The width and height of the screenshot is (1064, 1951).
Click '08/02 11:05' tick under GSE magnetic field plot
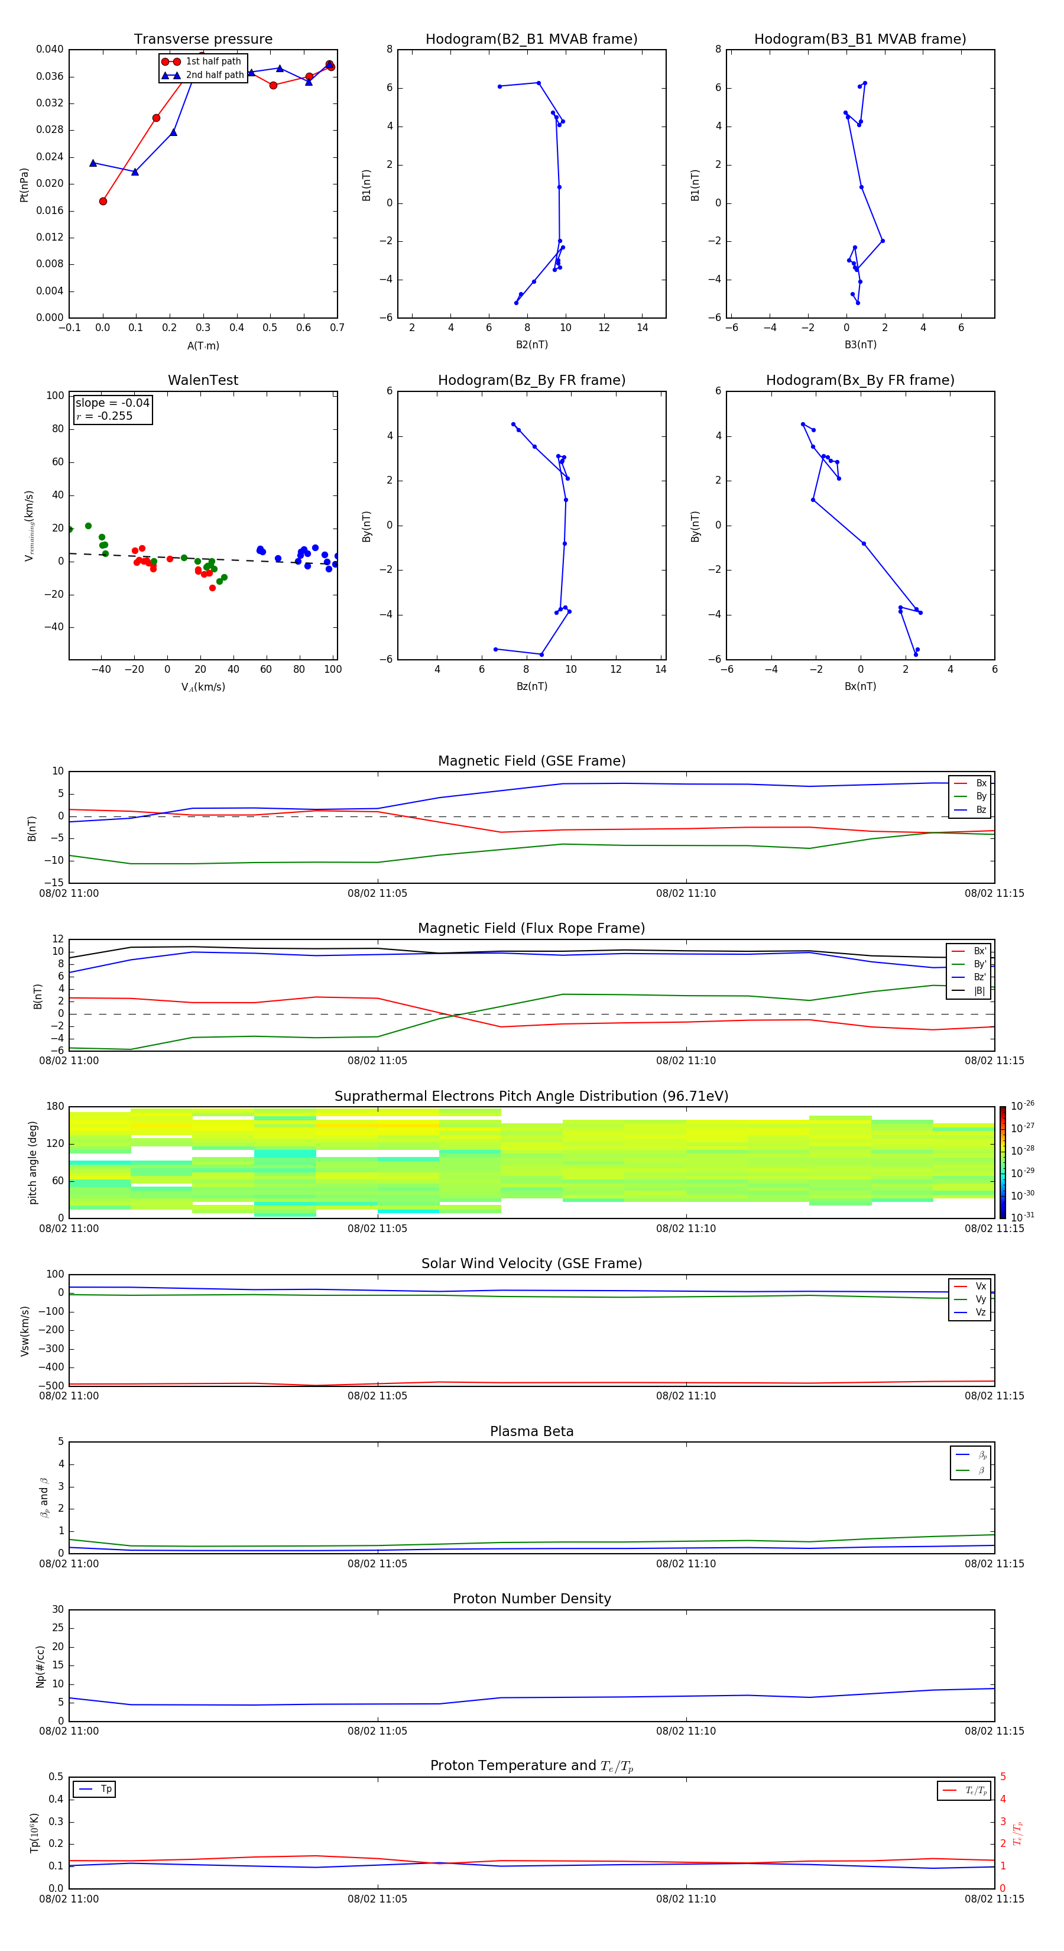tap(377, 894)
